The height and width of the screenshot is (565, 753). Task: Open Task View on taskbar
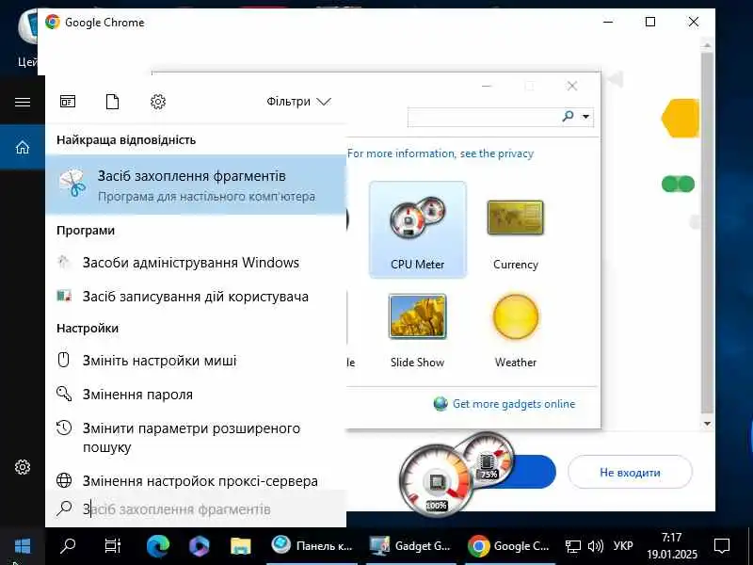(x=112, y=546)
